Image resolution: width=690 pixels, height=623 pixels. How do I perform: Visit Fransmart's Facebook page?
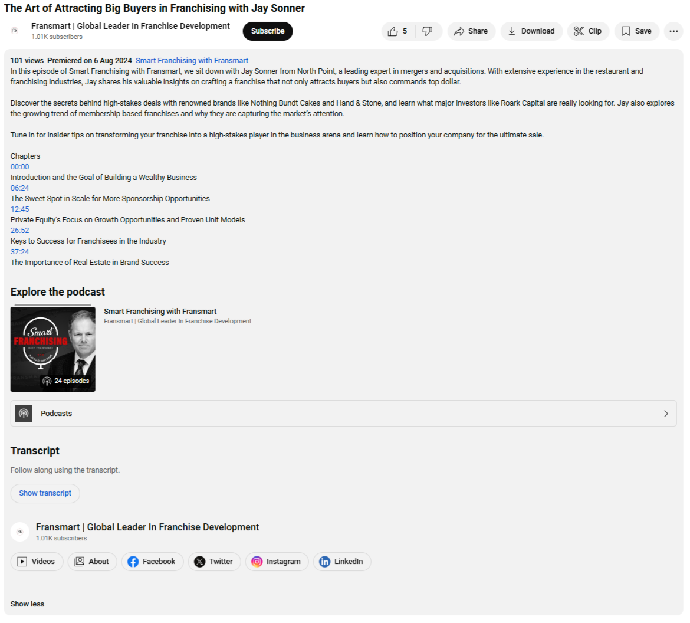click(x=152, y=562)
